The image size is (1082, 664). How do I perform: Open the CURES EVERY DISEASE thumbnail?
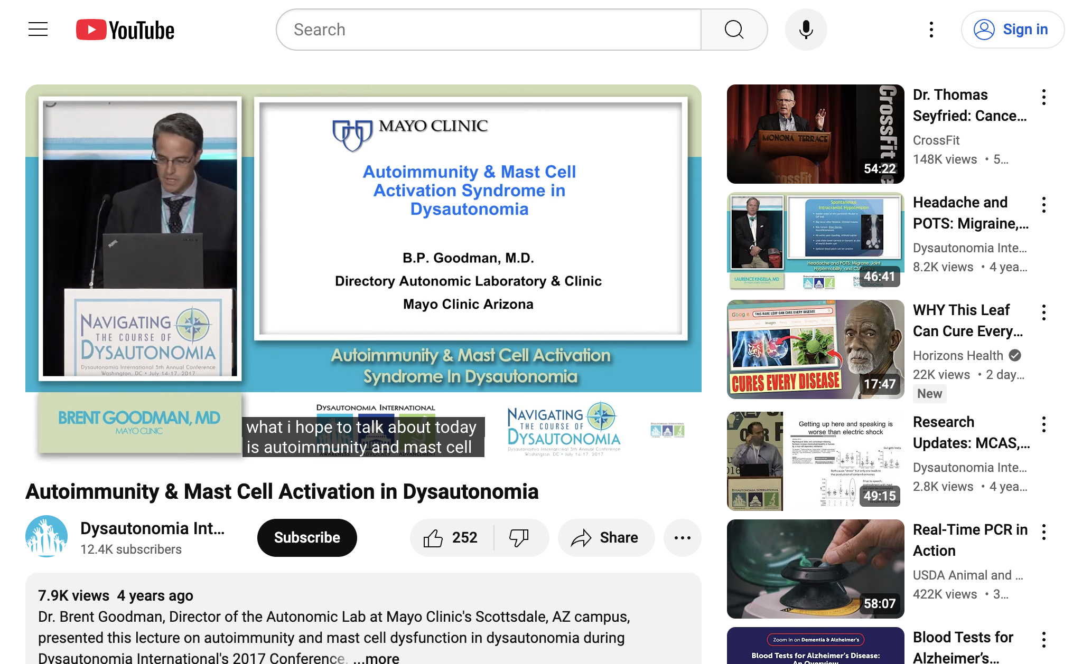815,349
